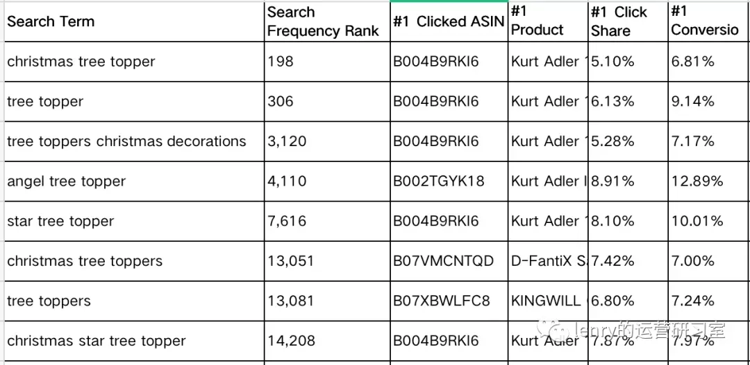Click the 'tree toppers christmas decorations' cell
This screenshot has height=365, width=750.
pos(134,141)
